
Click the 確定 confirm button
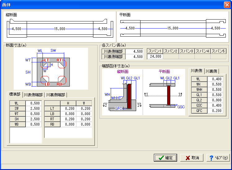pyautogui.click(x=165, y=158)
